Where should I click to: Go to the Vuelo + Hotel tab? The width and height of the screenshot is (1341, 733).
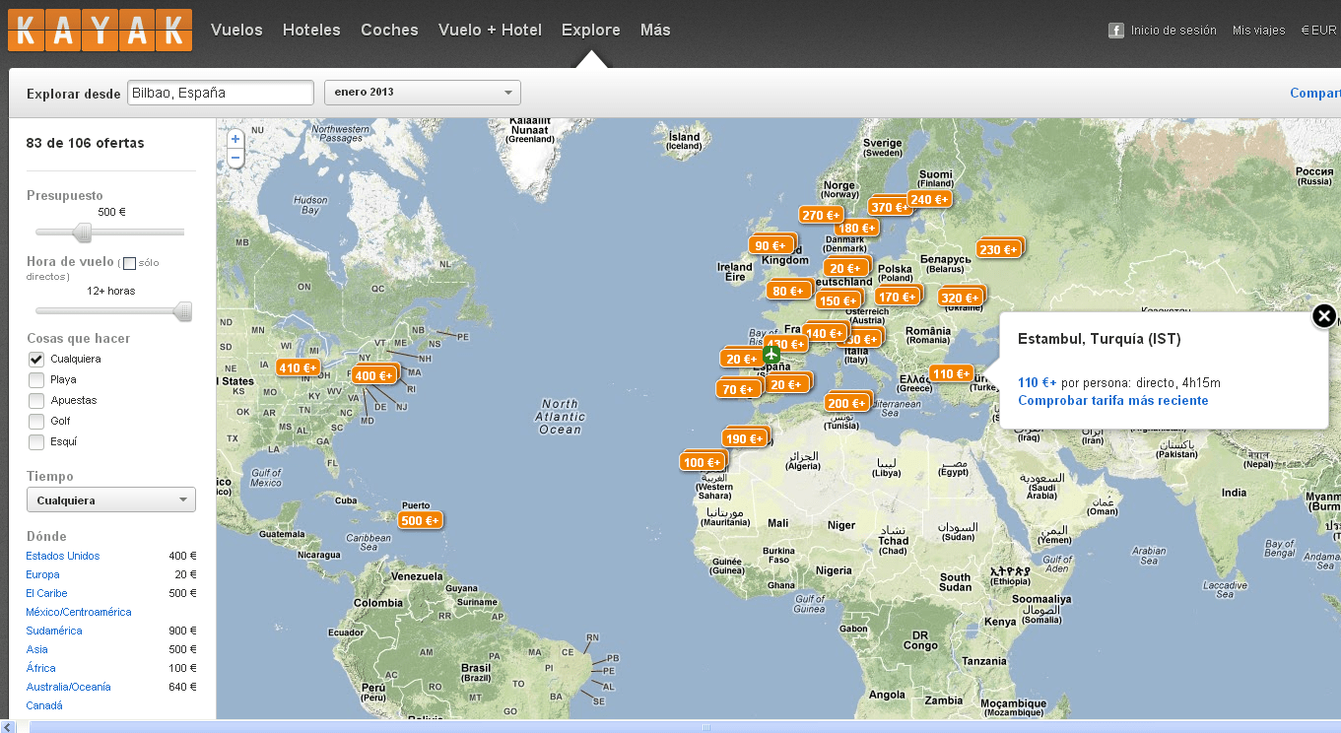pyautogui.click(x=490, y=30)
